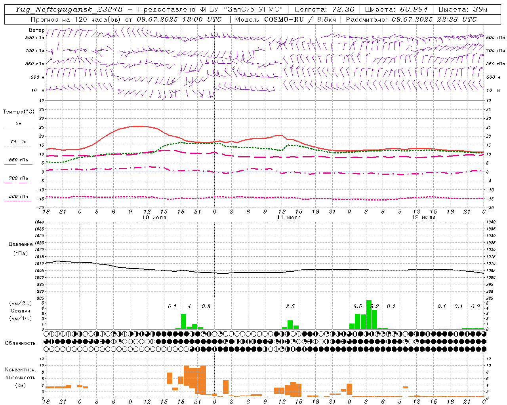Click the dash-dot line sample under 700 гПа legend
The width and height of the screenshot is (507, 405).
(x=18, y=183)
